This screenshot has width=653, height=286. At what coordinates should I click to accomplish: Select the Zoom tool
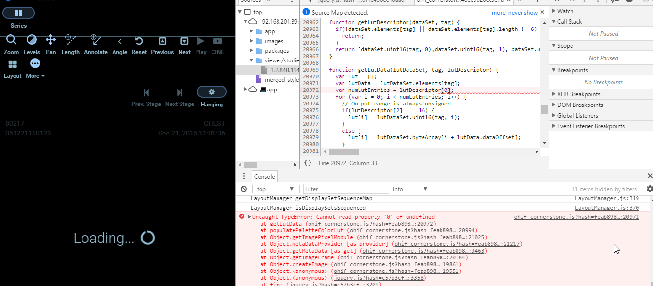(12, 45)
